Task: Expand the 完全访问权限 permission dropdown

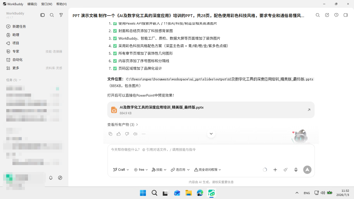Action: 208,170
